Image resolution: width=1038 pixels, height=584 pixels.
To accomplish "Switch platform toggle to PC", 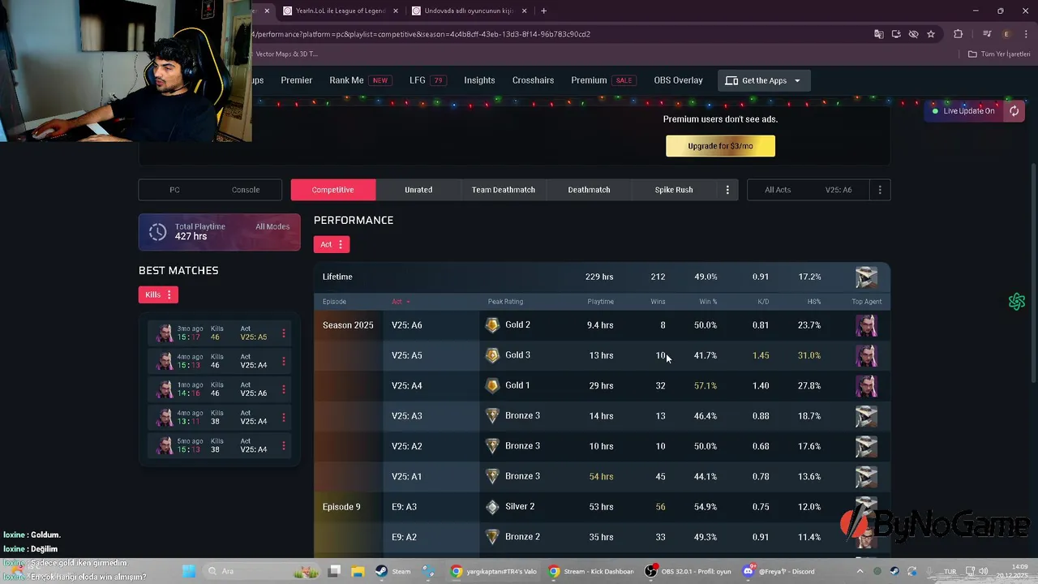I will click(x=174, y=190).
